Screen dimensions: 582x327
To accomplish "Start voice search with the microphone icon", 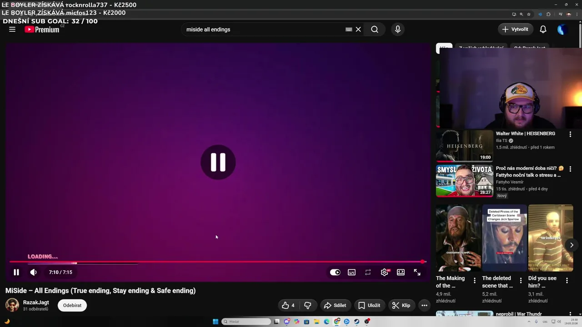I will click(x=398, y=30).
